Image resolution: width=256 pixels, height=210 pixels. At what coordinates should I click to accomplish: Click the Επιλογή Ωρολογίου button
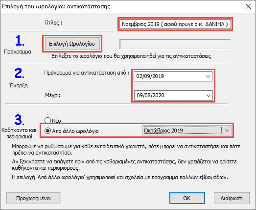(72, 44)
